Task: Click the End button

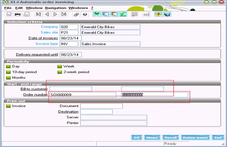Action: [218, 138]
